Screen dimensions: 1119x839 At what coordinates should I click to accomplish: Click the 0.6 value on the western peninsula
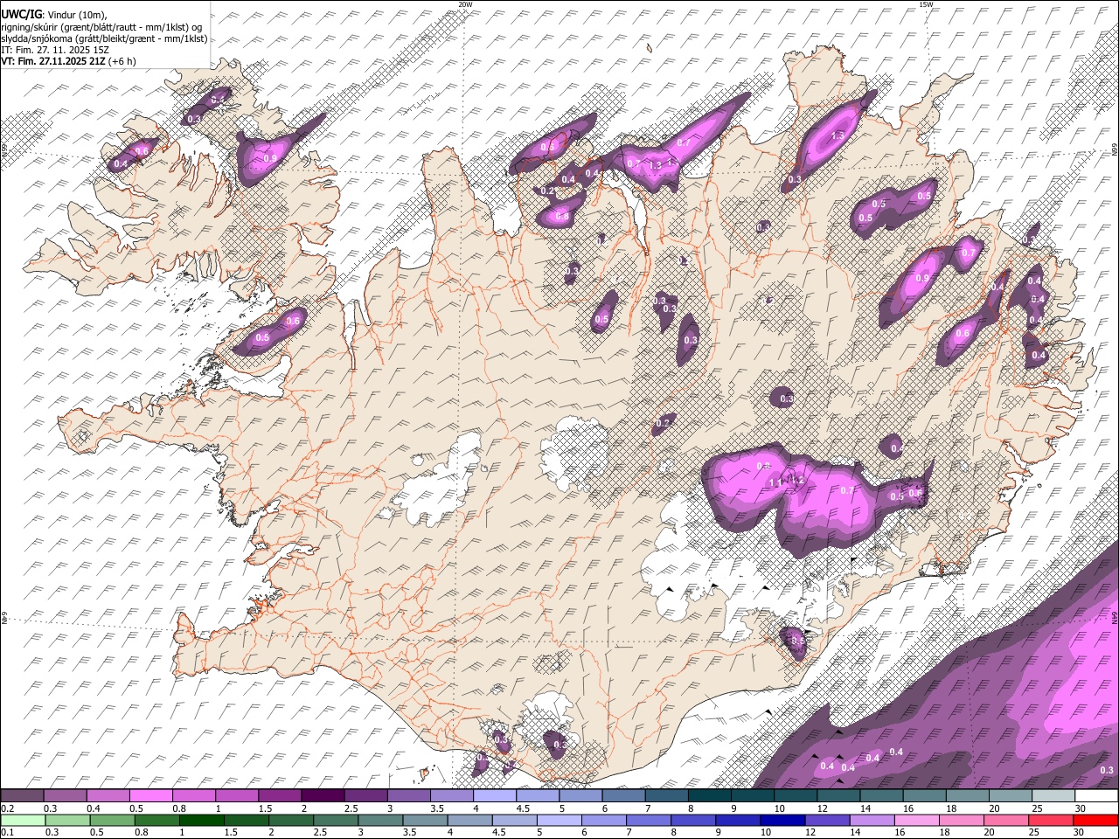(293, 321)
